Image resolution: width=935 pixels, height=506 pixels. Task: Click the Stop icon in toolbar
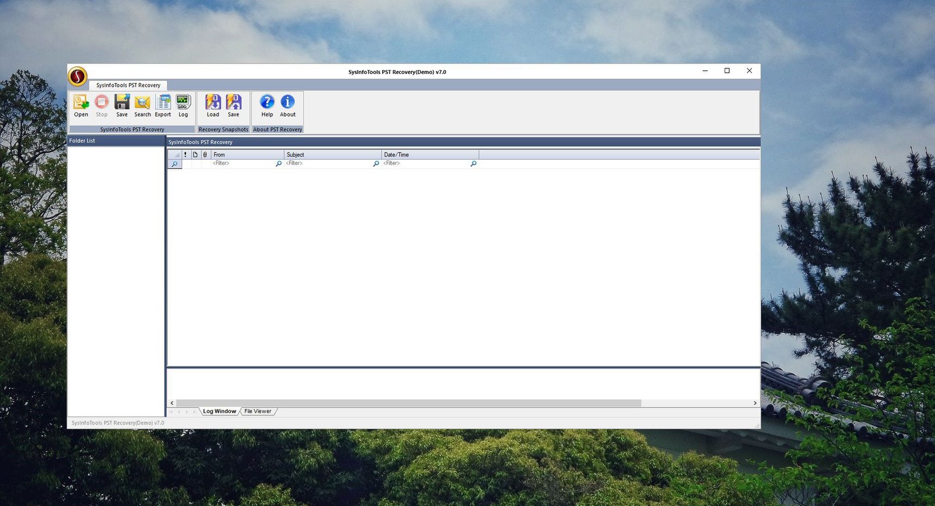102,105
